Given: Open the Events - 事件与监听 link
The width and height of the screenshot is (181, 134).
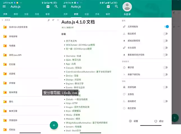Looking at the screenshot, I should [x=75, y=87].
